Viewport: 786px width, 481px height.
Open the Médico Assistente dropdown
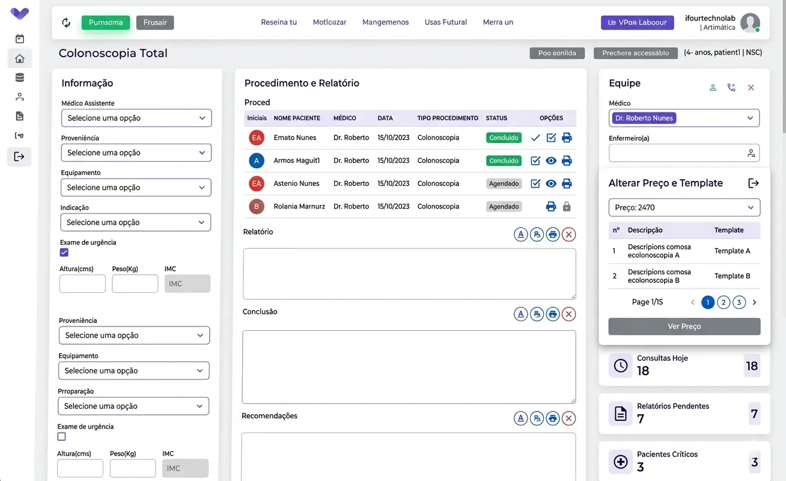[136, 118]
